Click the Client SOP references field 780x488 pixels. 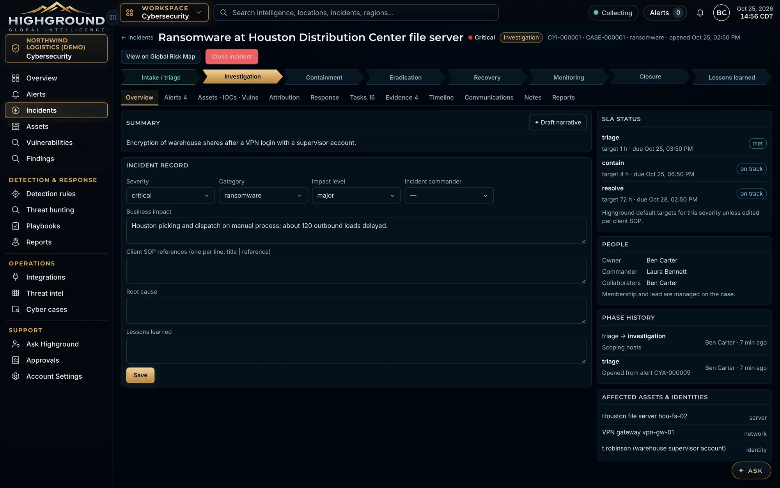click(x=356, y=271)
